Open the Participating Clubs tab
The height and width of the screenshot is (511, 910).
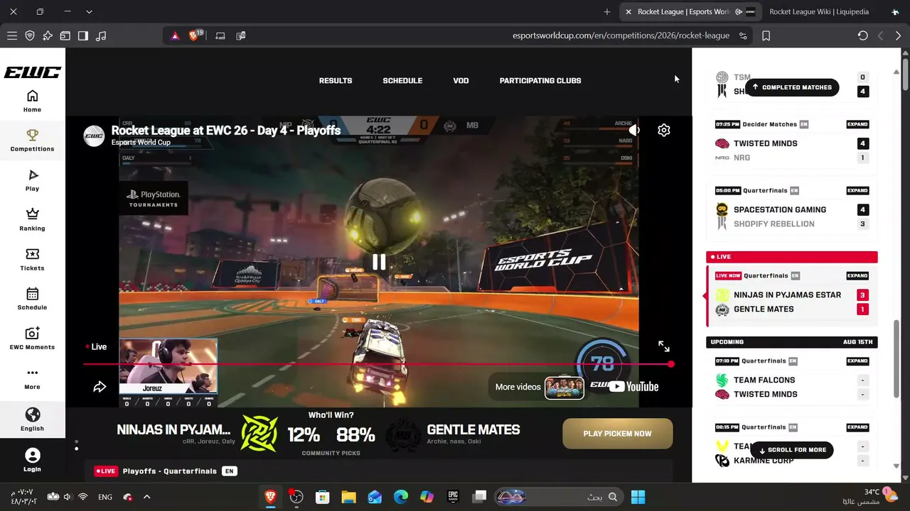click(x=540, y=81)
